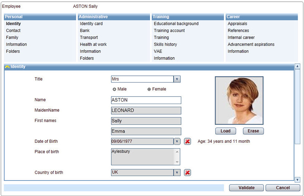Open the Country of birth dropdown
The height and width of the screenshot is (196, 304).
[x=177, y=172]
